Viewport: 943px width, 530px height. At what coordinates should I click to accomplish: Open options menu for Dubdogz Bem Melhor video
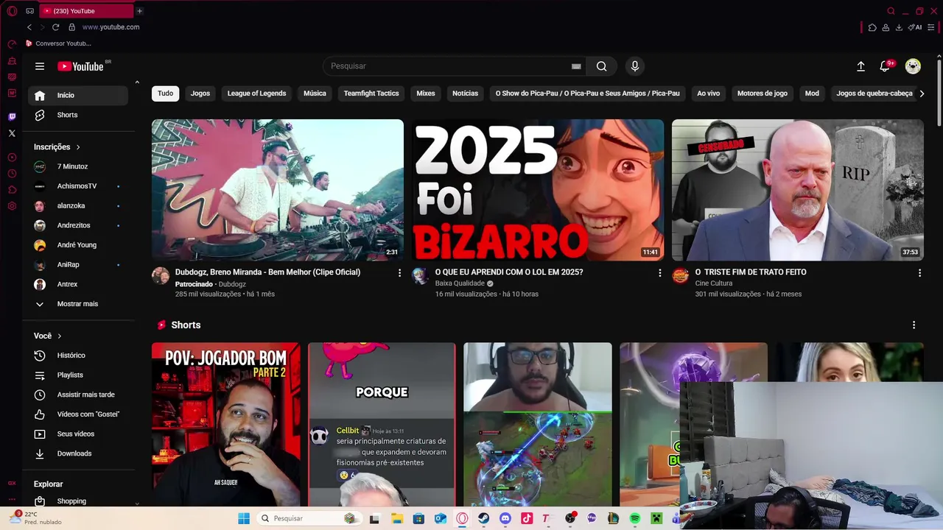pyautogui.click(x=400, y=273)
